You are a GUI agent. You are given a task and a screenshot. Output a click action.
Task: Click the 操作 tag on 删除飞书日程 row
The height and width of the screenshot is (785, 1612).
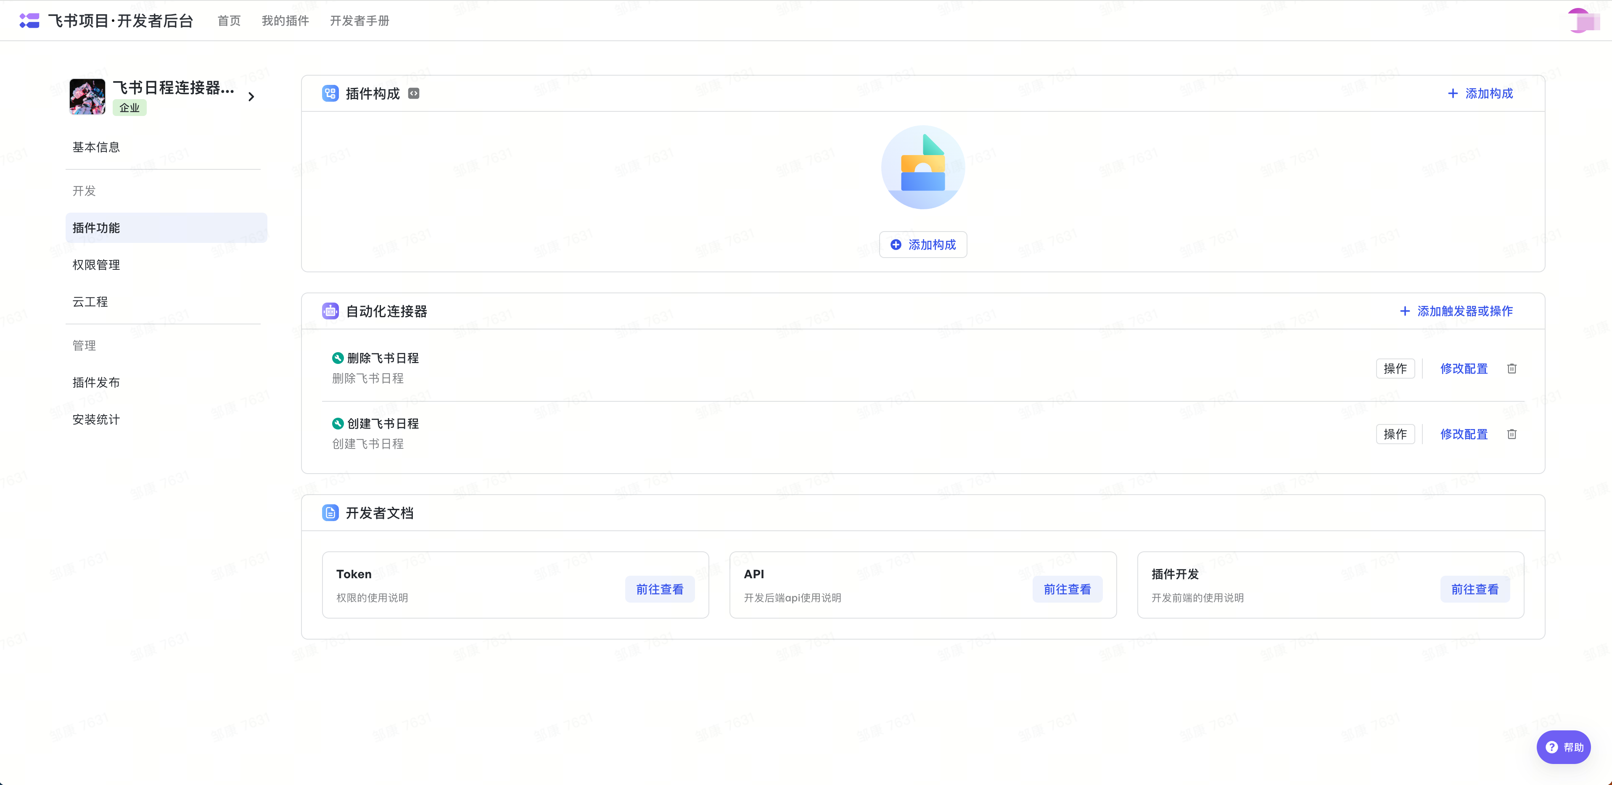(1395, 369)
